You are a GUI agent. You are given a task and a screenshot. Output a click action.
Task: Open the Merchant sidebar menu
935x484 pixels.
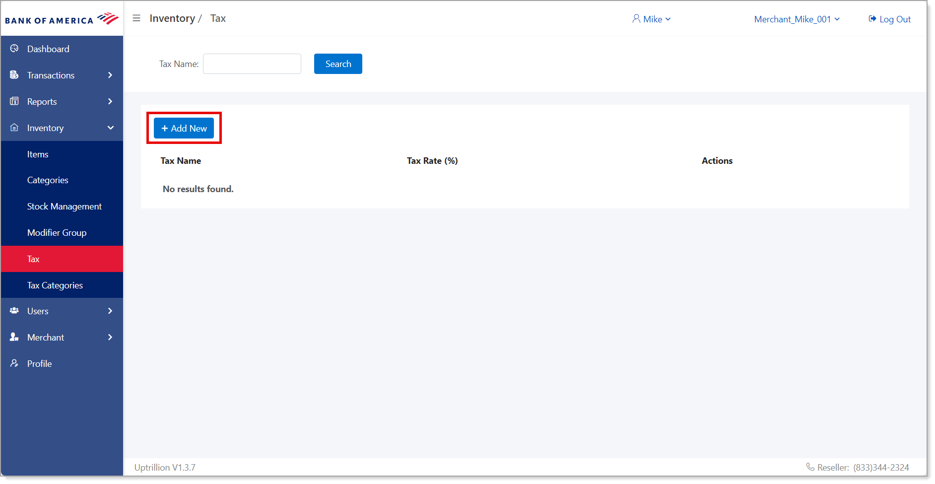62,337
